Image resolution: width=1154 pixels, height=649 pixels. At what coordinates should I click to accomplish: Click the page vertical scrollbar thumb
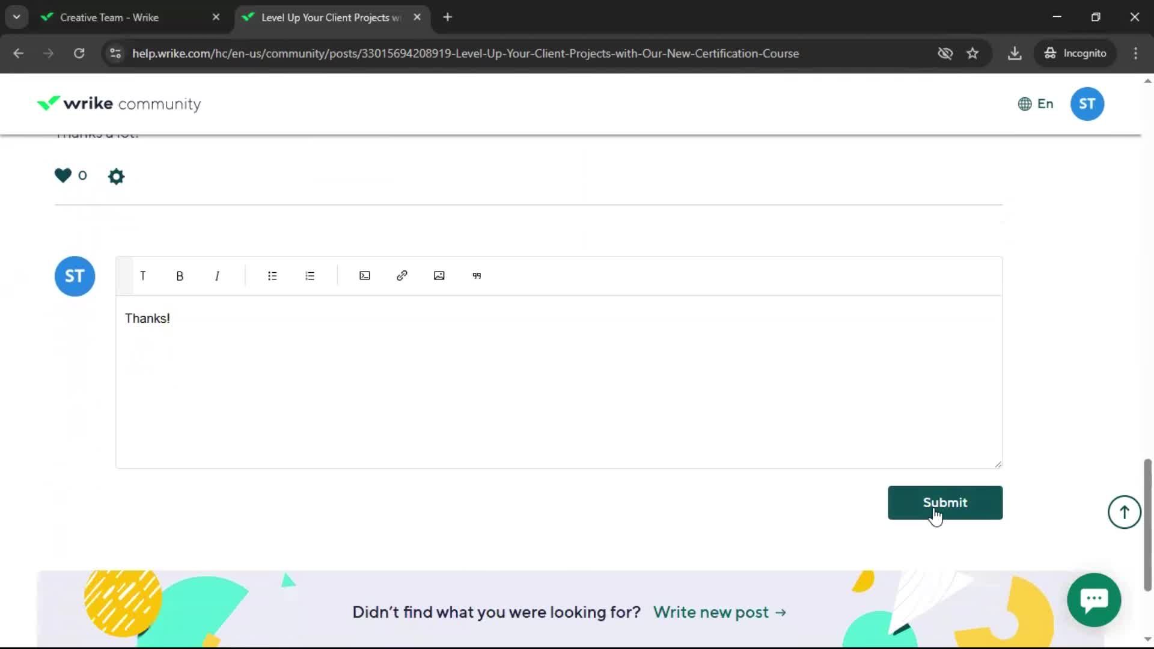click(1147, 525)
